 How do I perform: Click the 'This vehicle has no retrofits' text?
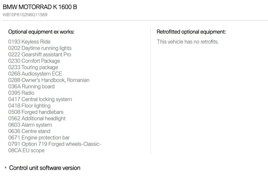click(x=188, y=42)
